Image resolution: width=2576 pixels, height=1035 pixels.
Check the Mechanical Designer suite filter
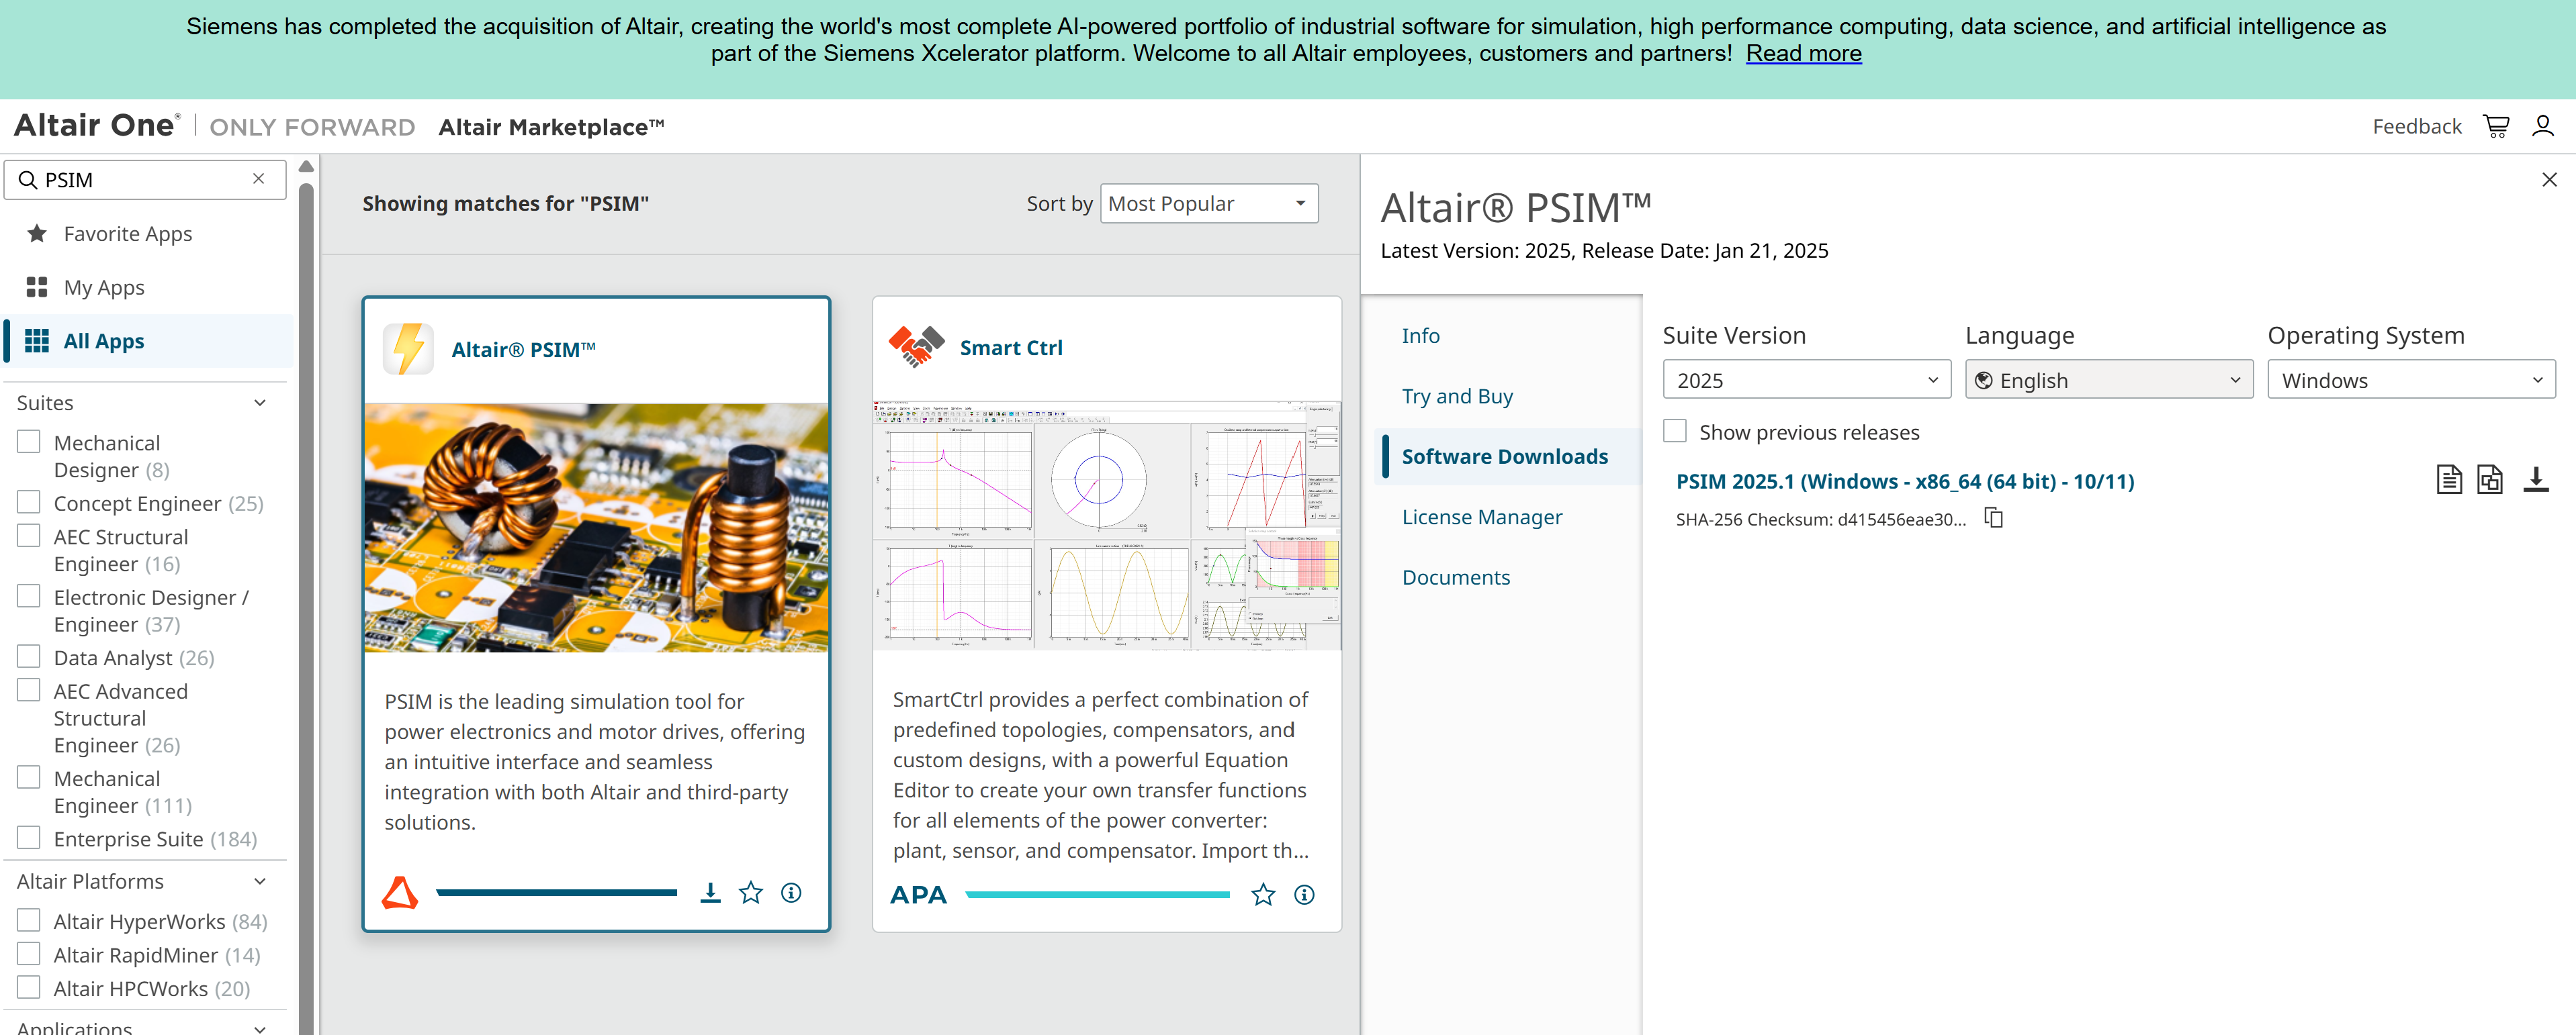point(29,442)
